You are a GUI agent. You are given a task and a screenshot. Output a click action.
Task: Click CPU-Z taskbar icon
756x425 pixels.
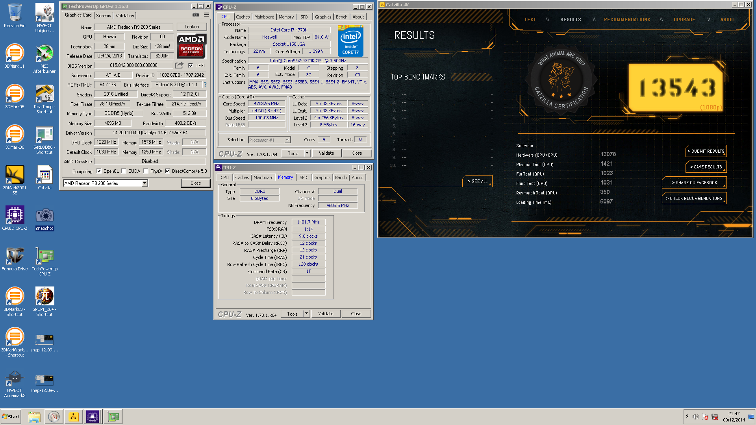tap(93, 417)
